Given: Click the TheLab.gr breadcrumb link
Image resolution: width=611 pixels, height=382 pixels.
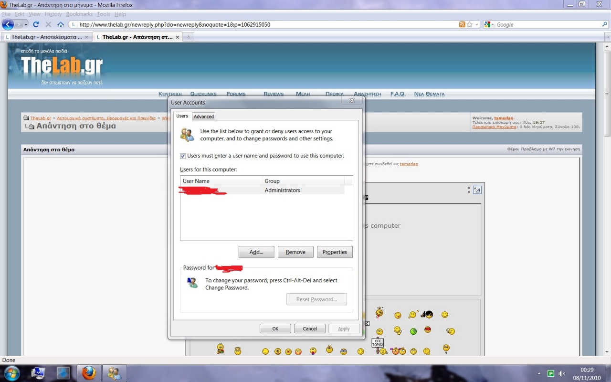Looking at the screenshot, I should (x=41, y=118).
